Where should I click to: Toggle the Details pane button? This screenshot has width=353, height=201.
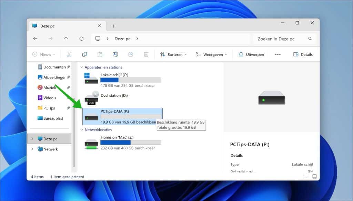303,54
